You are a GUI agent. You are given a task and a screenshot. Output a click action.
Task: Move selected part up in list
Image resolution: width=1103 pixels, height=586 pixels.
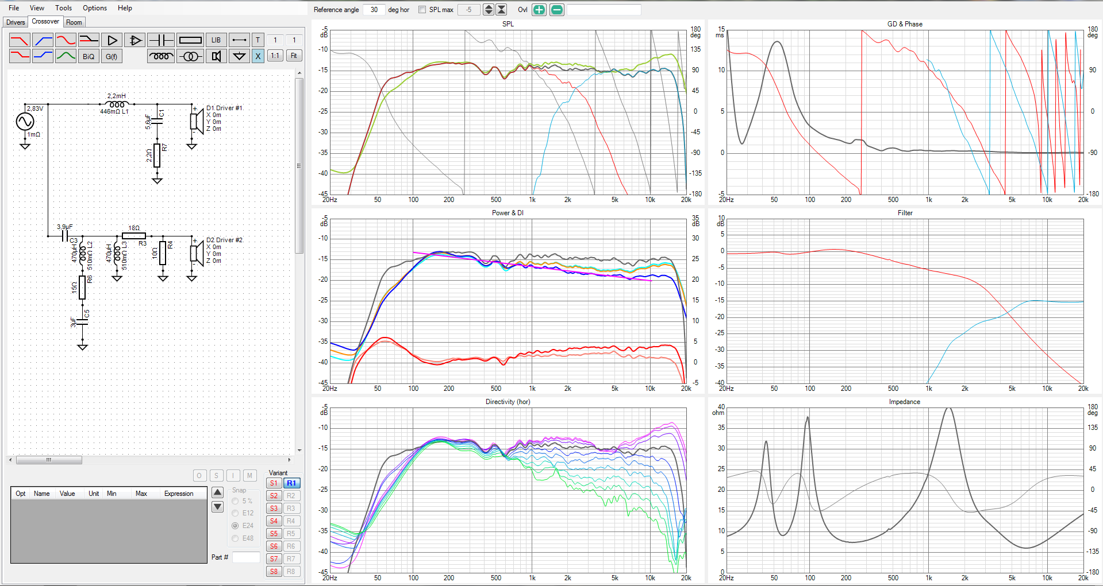point(218,492)
